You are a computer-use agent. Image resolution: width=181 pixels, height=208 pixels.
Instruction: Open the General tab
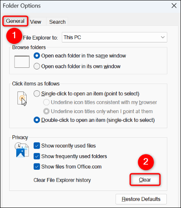point(15,21)
